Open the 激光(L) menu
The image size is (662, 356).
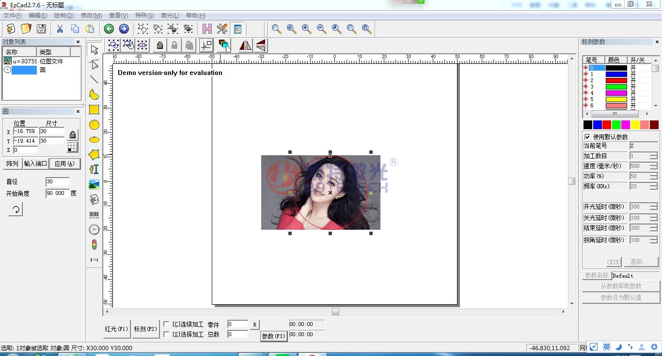point(170,15)
